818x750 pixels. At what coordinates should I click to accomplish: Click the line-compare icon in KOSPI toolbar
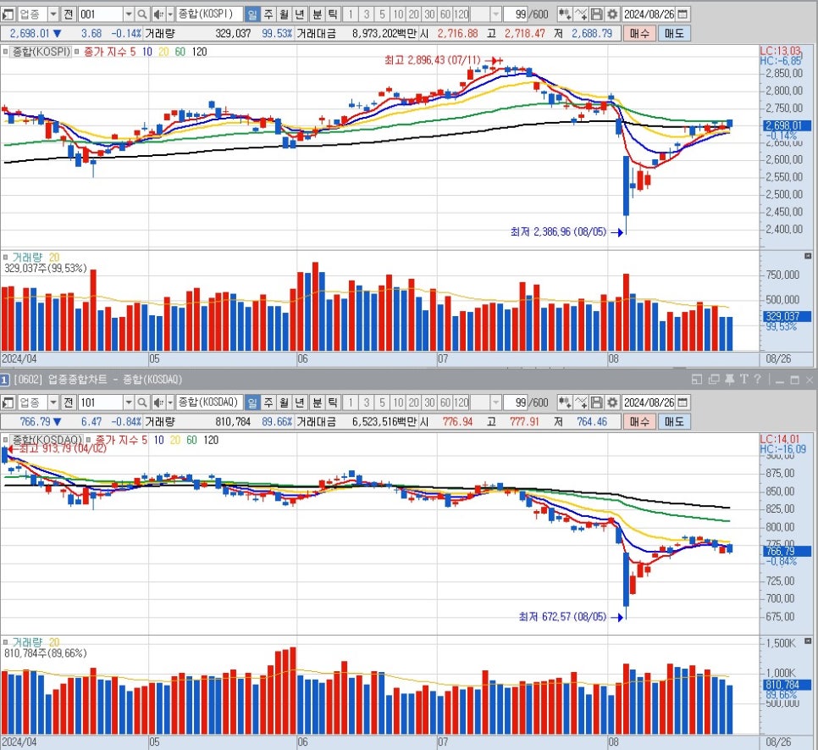[x=581, y=14]
